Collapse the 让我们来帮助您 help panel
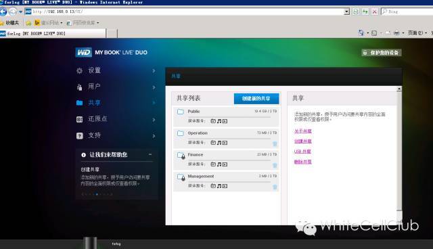Screen dimensions: 433x249 (x=150, y=154)
